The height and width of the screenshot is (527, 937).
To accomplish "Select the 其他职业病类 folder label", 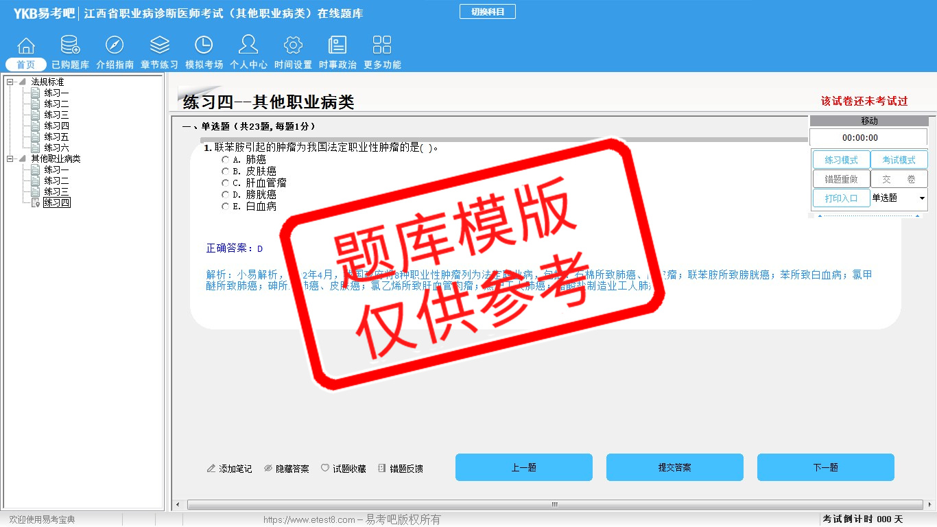I will pos(56,159).
